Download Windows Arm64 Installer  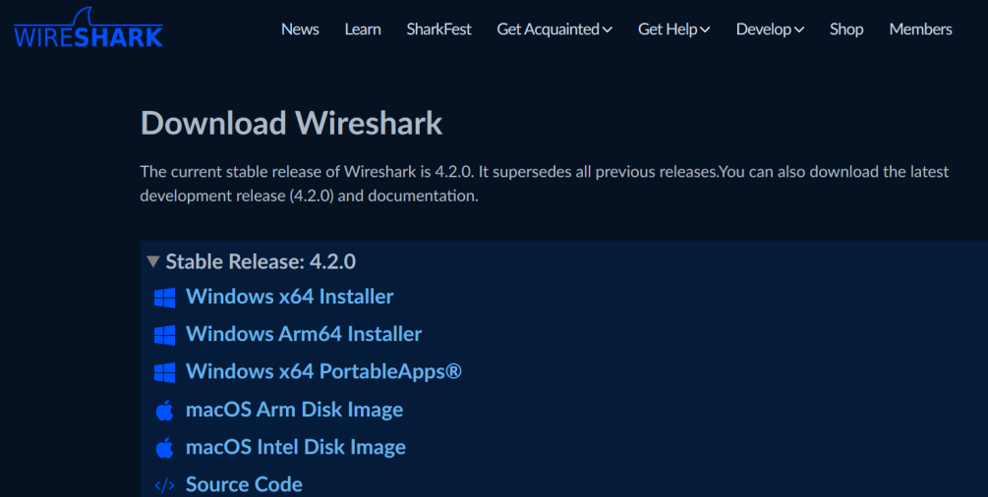click(304, 334)
